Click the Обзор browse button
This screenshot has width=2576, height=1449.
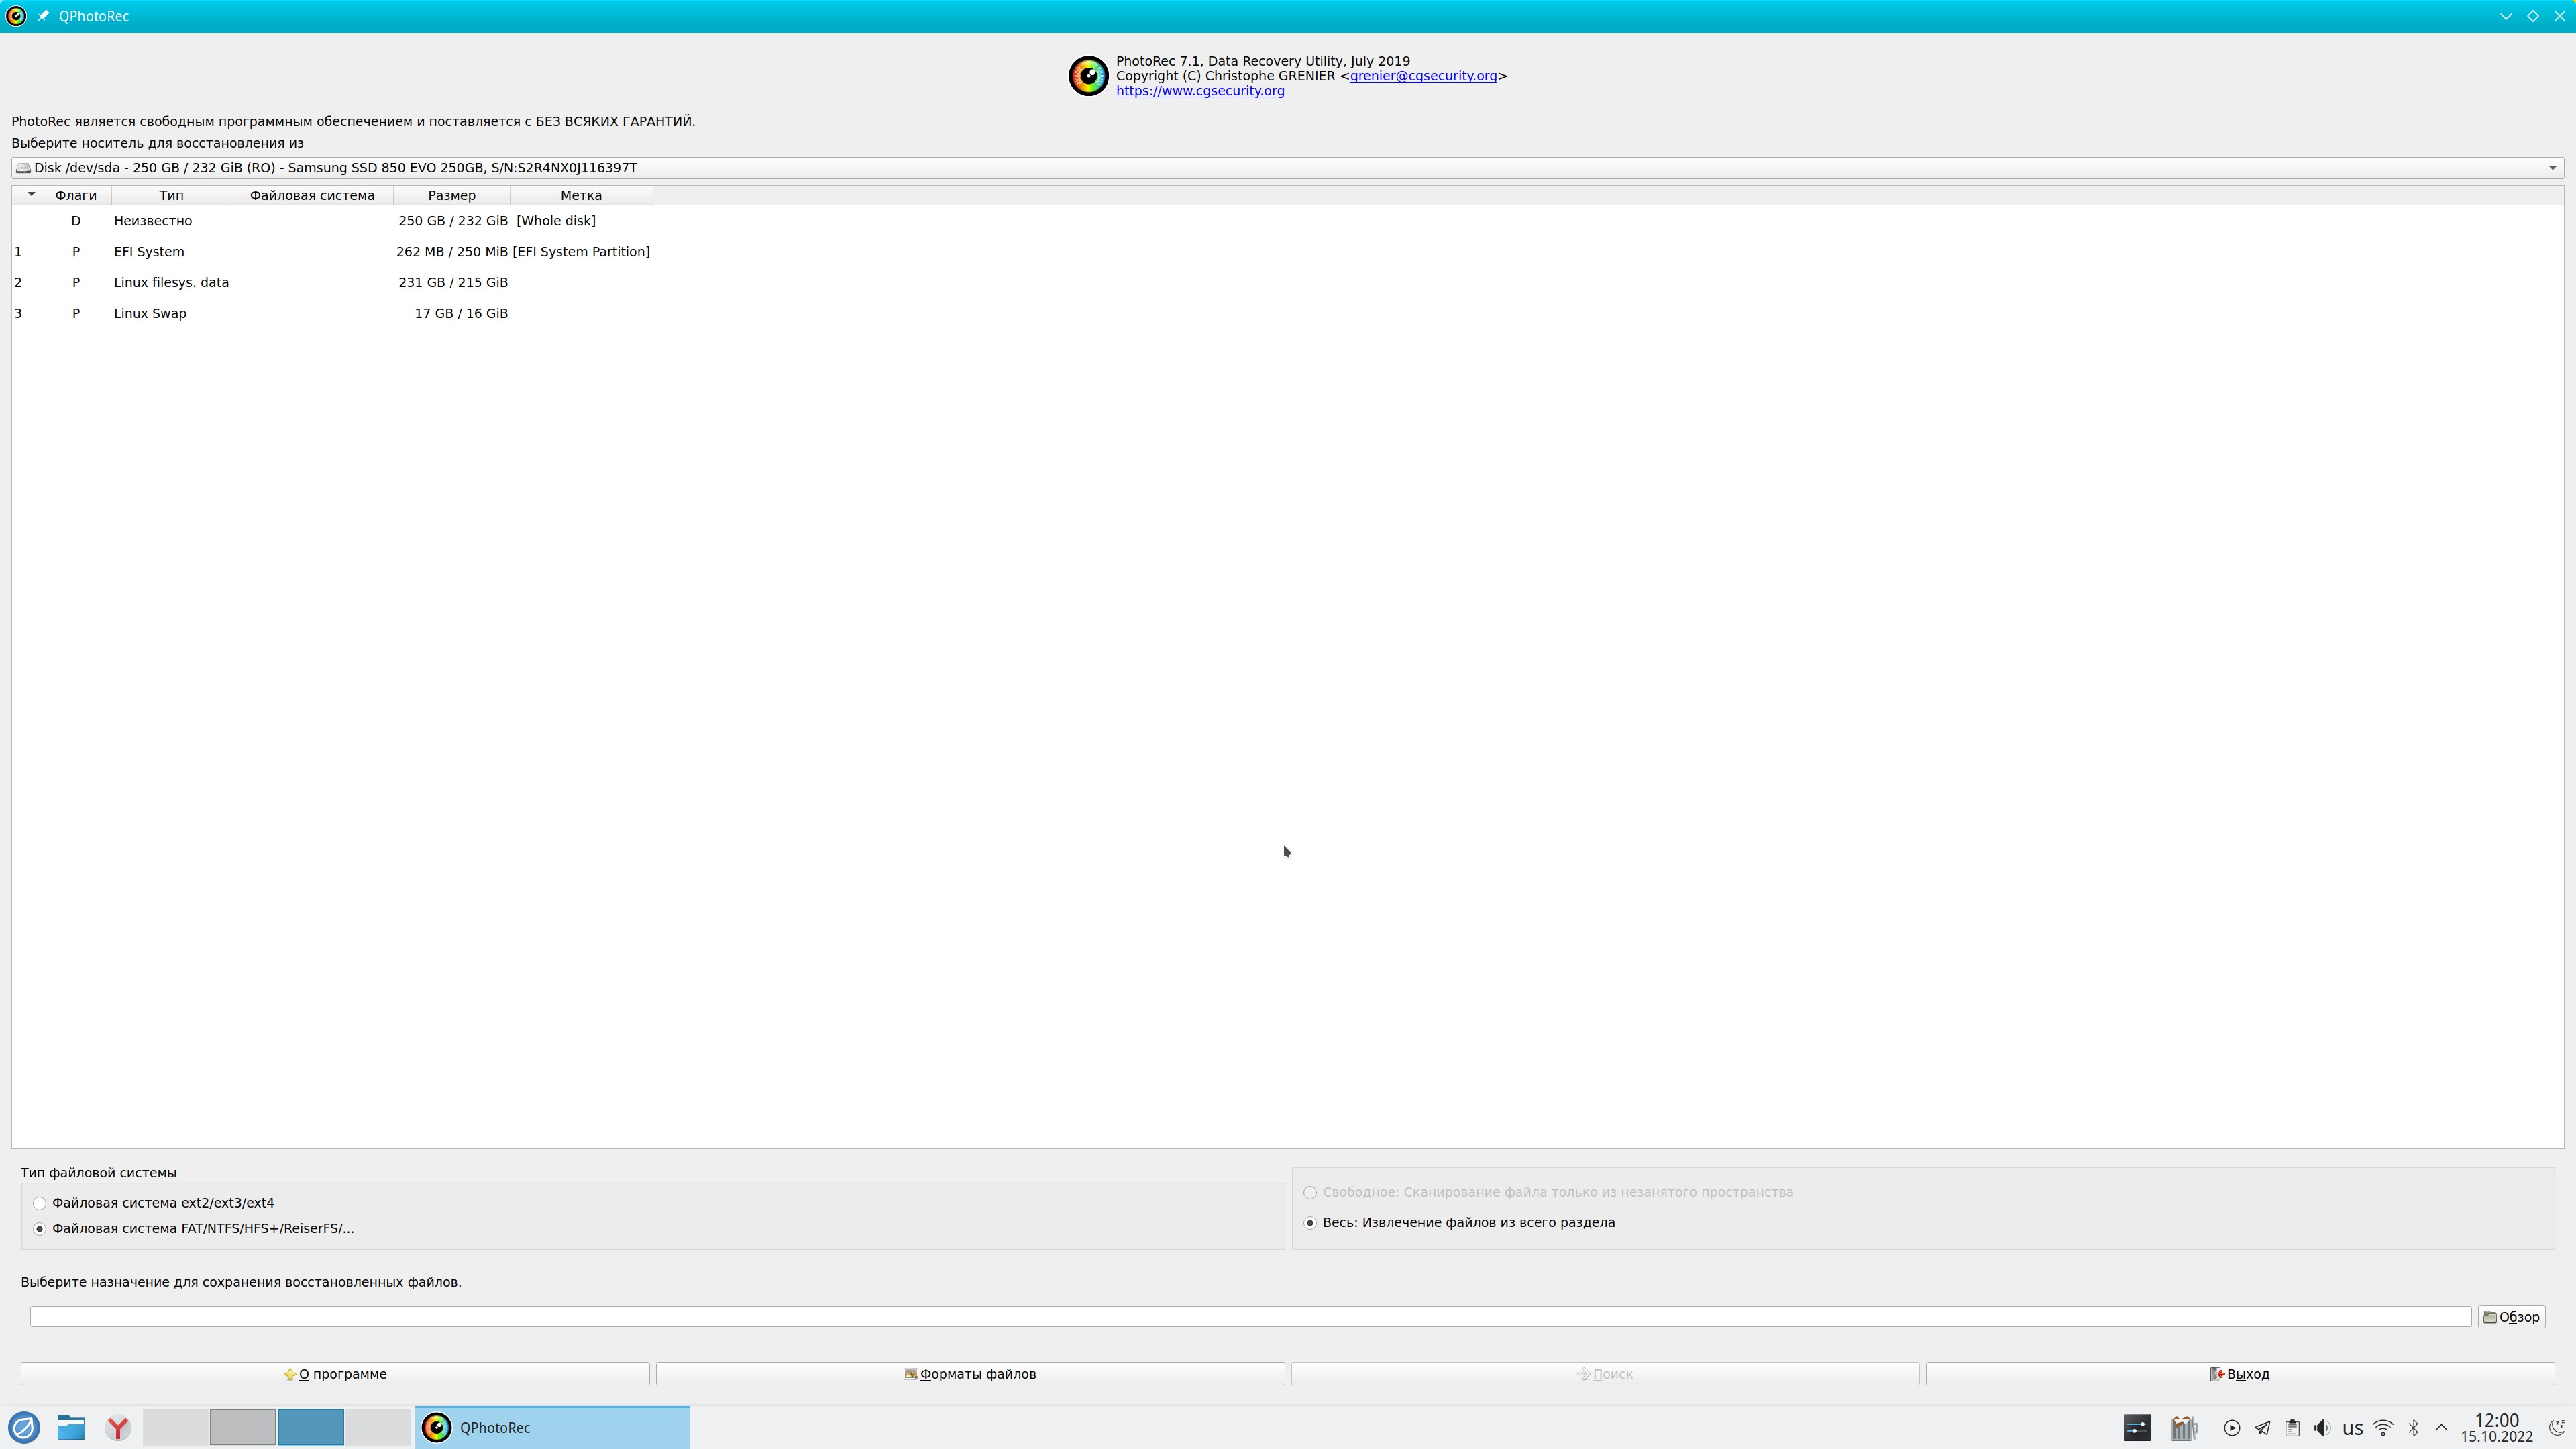coord(2511,1317)
